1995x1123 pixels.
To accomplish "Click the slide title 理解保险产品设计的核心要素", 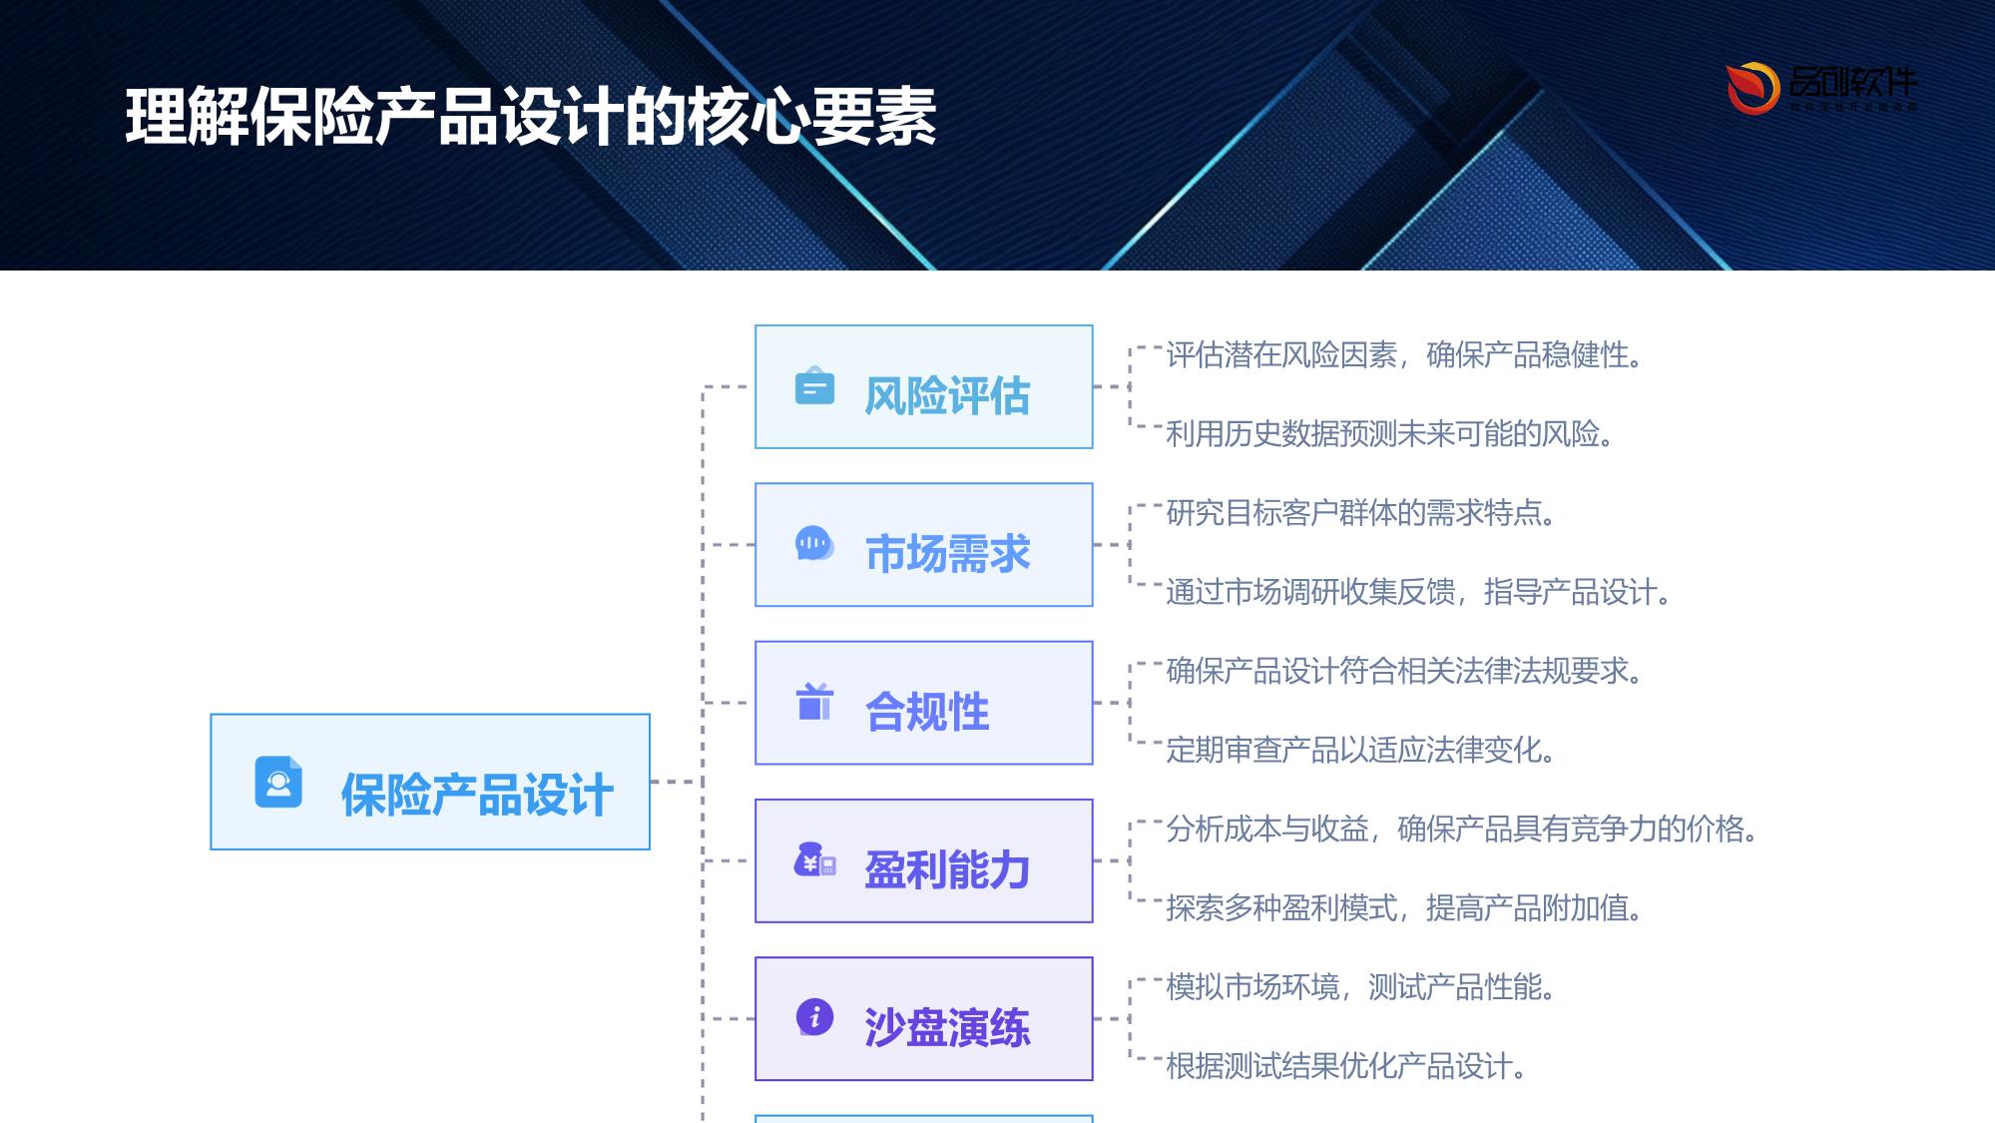I will 531,117.
